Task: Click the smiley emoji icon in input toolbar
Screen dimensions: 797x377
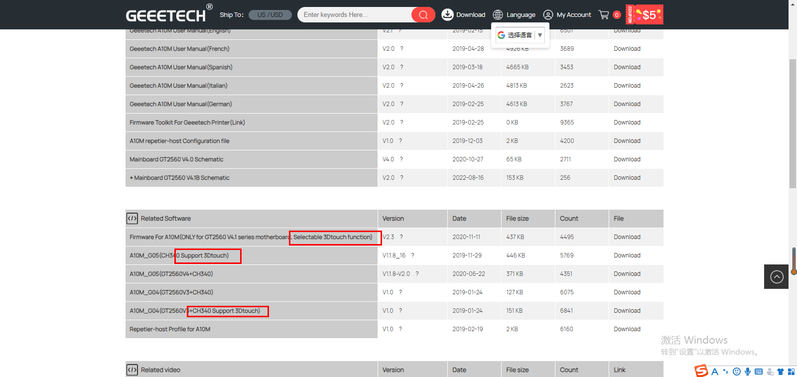Action: tap(737, 372)
